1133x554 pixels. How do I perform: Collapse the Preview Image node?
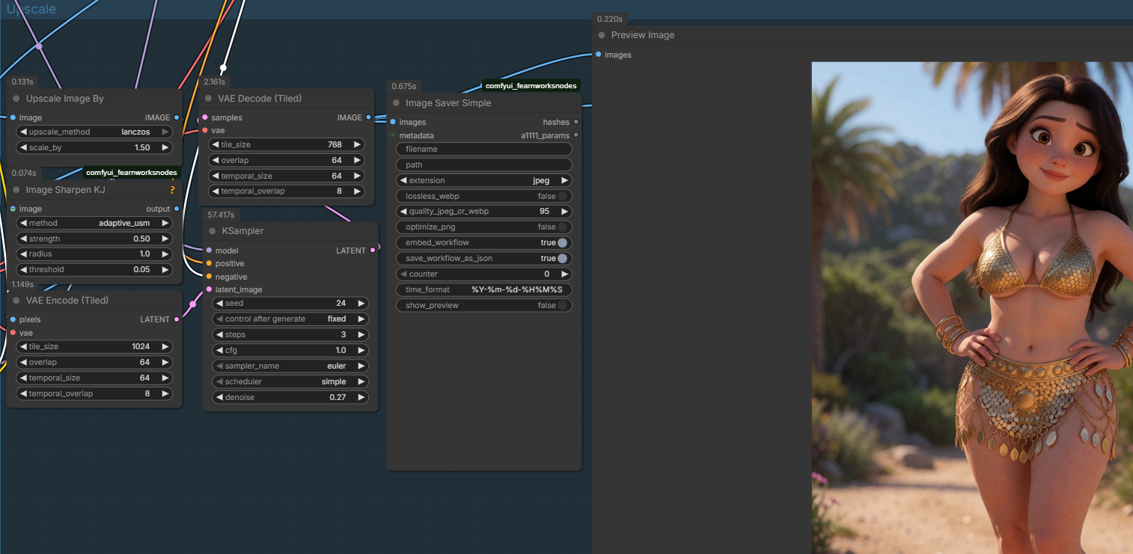(602, 35)
